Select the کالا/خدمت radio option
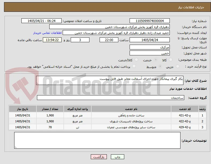The width and height of the screenshot is (211, 164). [x=137, y=60]
